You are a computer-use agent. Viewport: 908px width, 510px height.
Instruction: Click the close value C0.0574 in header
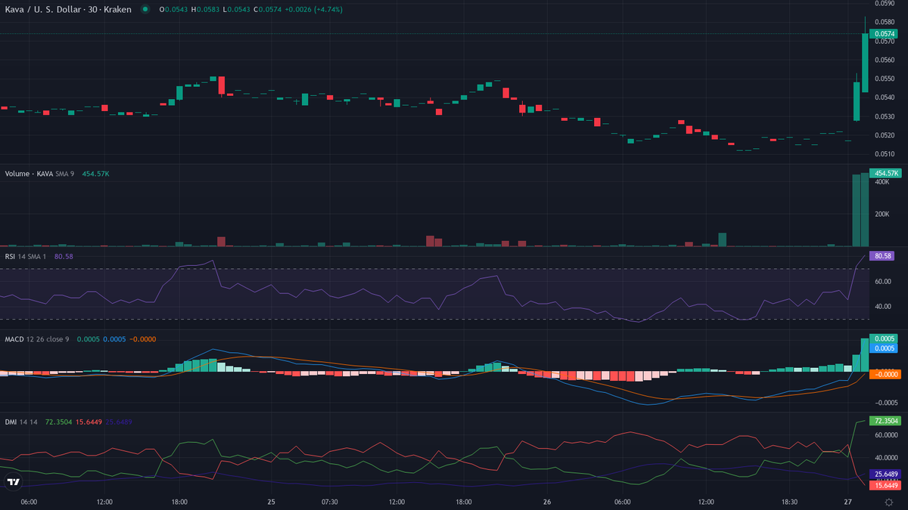pos(268,9)
